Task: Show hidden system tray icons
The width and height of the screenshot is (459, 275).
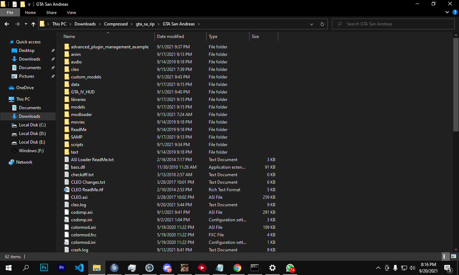Action: click(x=378, y=268)
